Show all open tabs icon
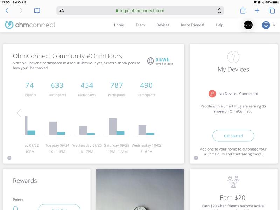This screenshot has height=210, width=280. [272, 10]
